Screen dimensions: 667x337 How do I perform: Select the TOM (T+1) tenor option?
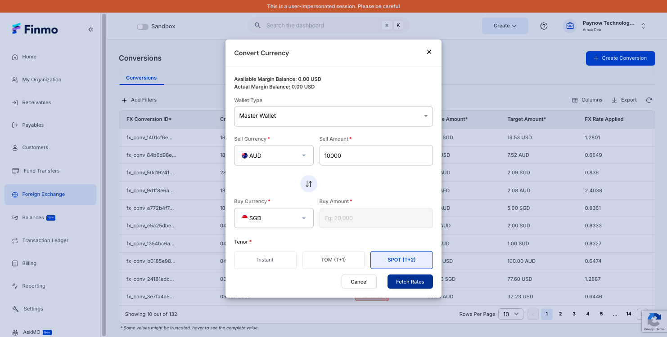click(x=333, y=260)
